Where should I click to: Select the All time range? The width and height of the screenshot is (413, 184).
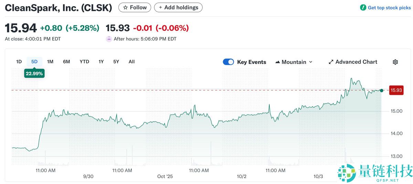131,62
